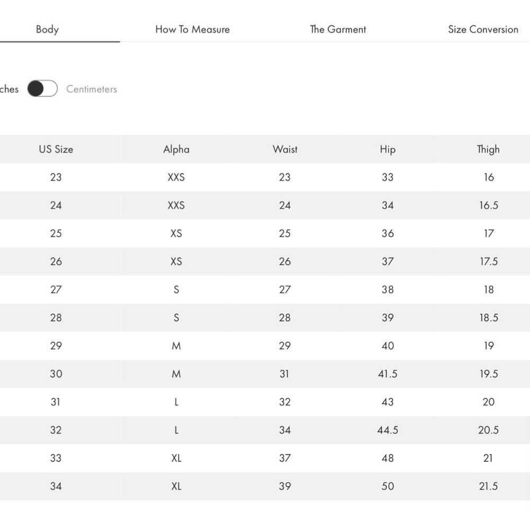This screenshot has width=530, height=530.
Task: Click the US Size 29 cell
Action: tap(56, 346)
